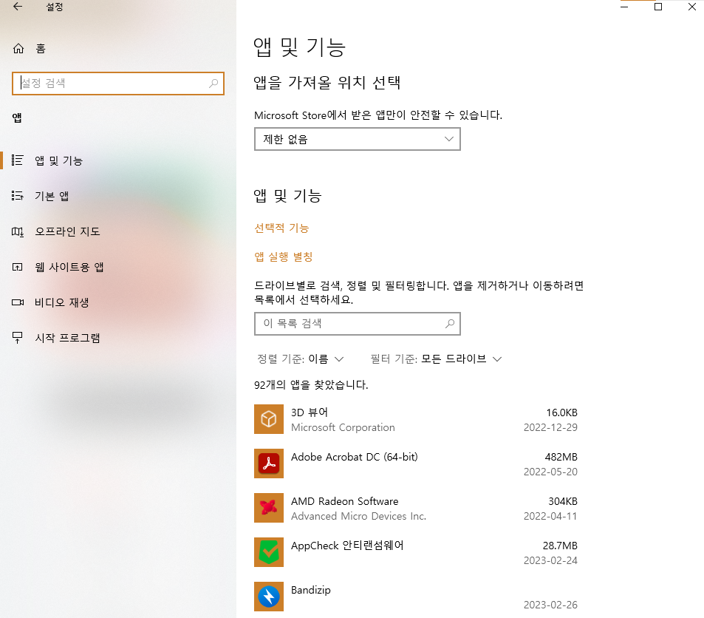Open the 정렬 기준: 이름 sort dropdown
Image resolution: width=704 pixels, height=618 pixels.
(x=301, y=359)
